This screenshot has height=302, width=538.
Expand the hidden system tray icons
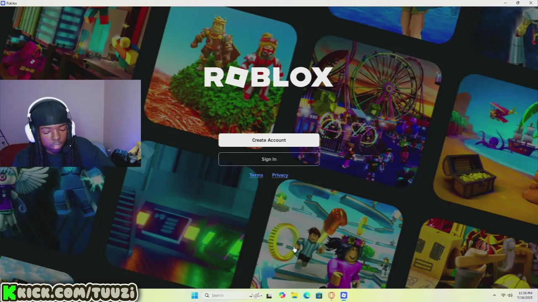coord(494,295)
